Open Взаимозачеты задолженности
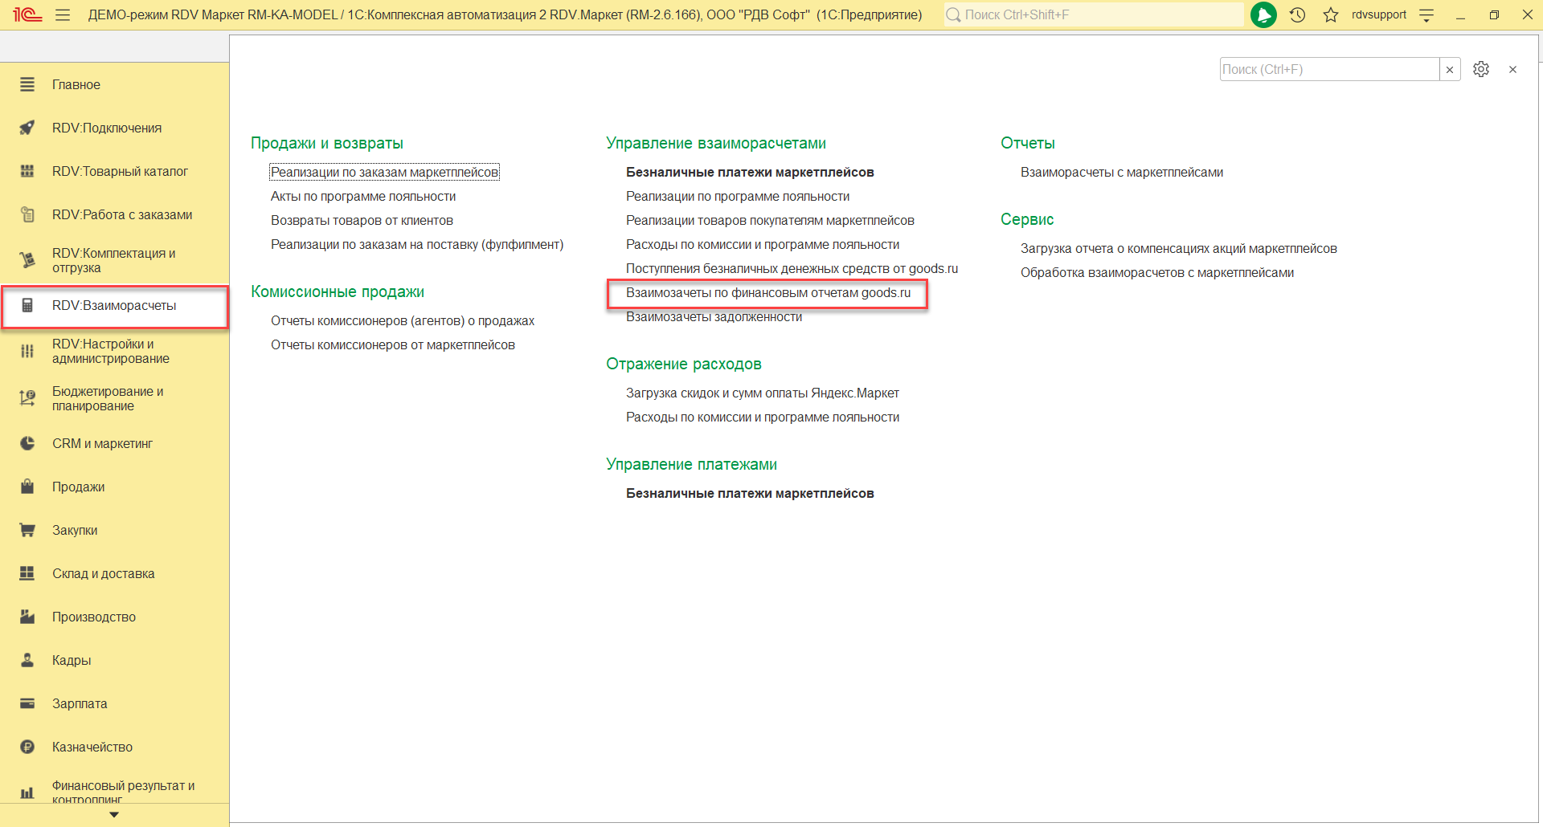Image resolution: width=1543 pixels, height=827 pixels. (x=714, y=316)
